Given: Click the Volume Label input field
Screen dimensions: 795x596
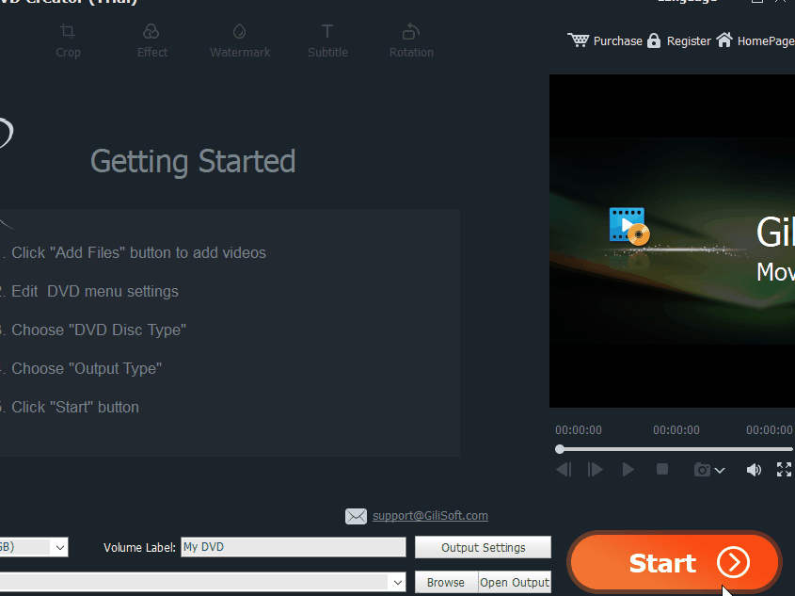Looking at the screenshot, I should click(293, 547).
